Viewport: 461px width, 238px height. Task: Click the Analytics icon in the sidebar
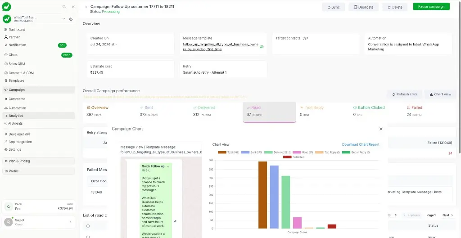[x=6, y=116]
